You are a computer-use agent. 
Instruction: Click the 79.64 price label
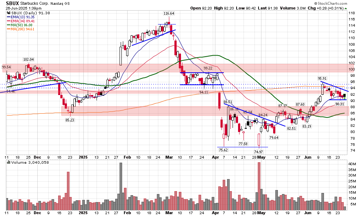pyautogui.click(x=274, y=138)
